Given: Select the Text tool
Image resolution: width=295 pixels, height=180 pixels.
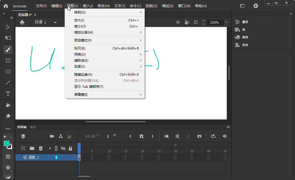Looking at the screenshot, I should (8, 94).
